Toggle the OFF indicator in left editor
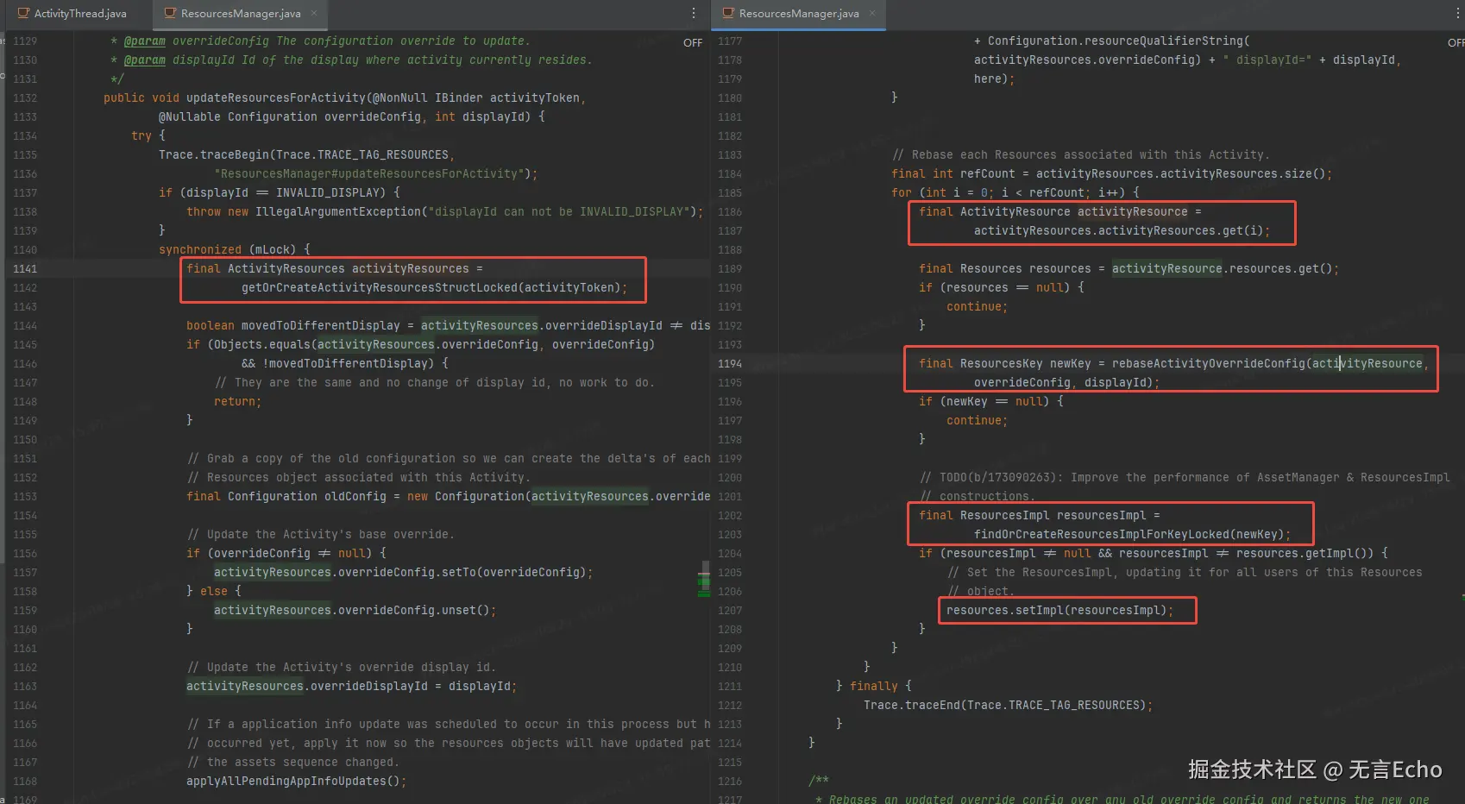1465x804 pixels. point(693,42)
